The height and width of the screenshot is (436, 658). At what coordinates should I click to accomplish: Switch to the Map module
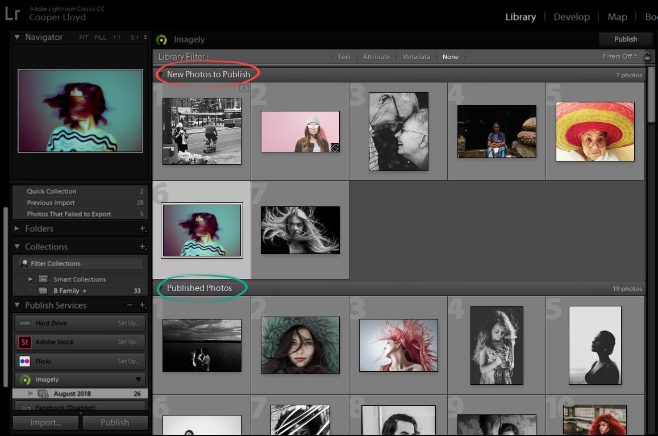(x=617, y=17)
